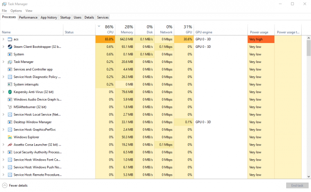Open the Options menu
The height and width of the screenshot is (192, 311).
click(x=16, y=11)
